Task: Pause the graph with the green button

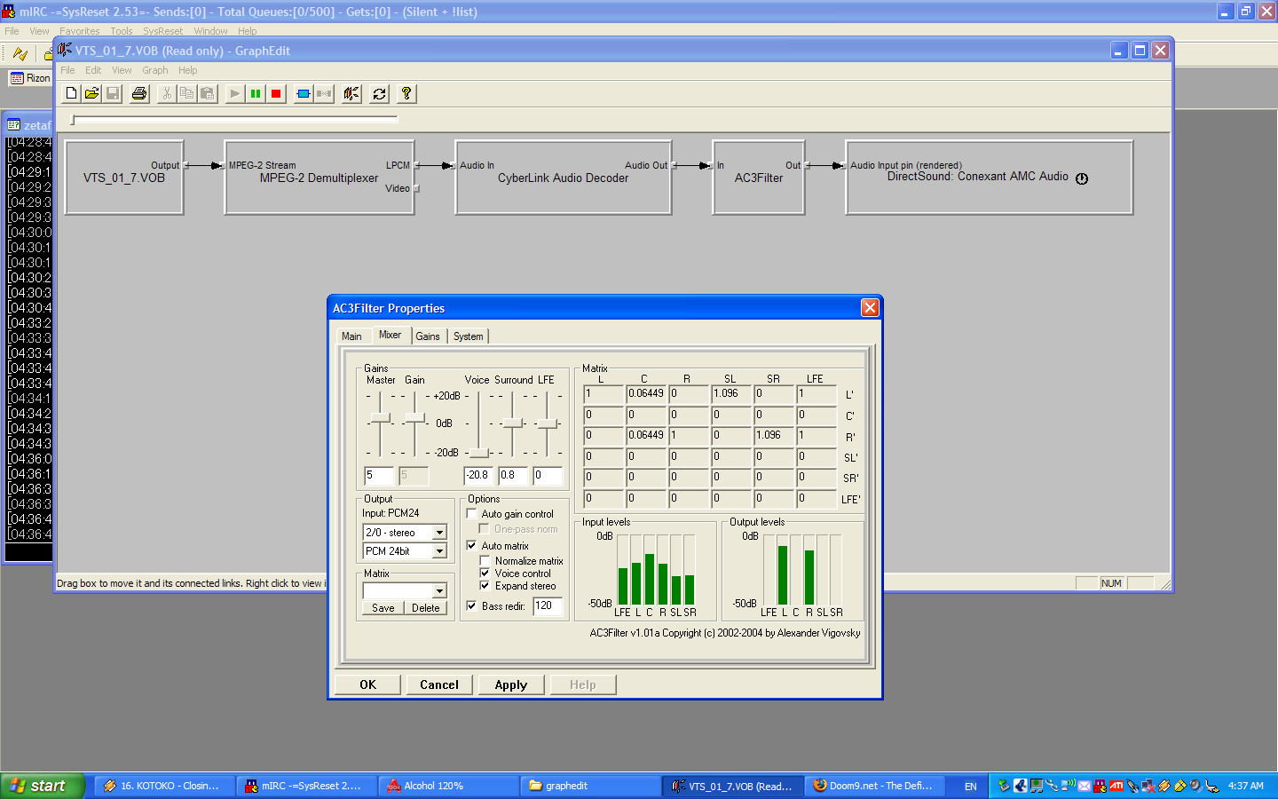Action: 256,93
